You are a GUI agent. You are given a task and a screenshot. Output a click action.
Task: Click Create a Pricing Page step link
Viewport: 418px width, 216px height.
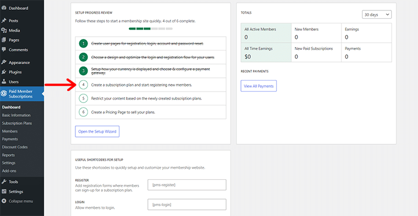click(123, 112)
